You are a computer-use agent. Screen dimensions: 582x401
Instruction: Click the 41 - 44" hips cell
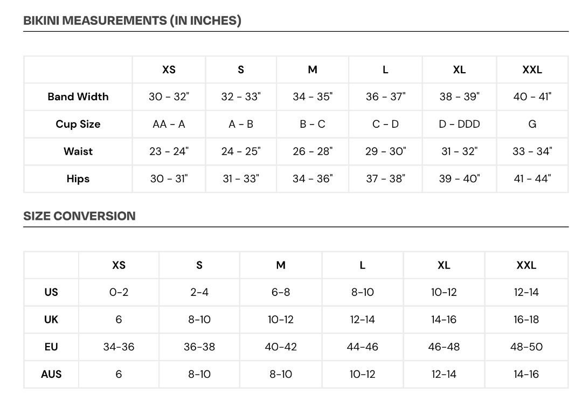[532, 179]
